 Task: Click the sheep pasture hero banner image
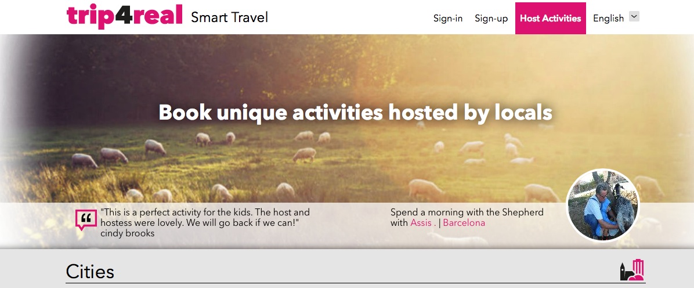(x=347, y=141)
